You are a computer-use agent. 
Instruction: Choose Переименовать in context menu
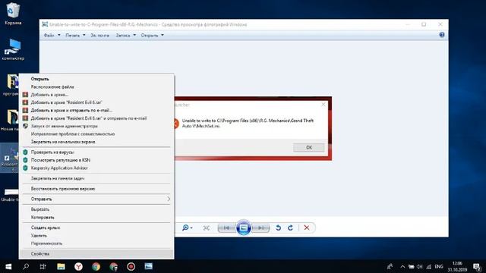[x=96, y=243]
